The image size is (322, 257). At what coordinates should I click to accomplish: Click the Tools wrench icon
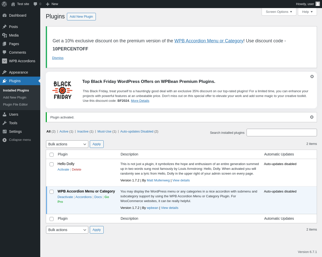pyautogui.click(x=5, y=123)
